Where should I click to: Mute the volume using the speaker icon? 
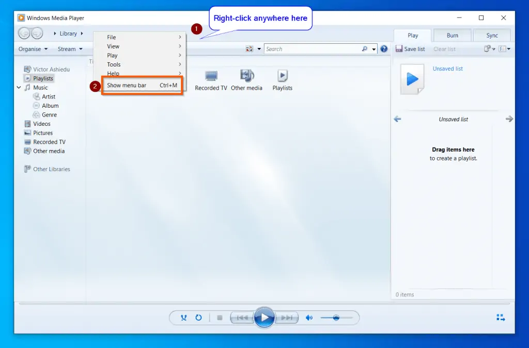[308, 318]
